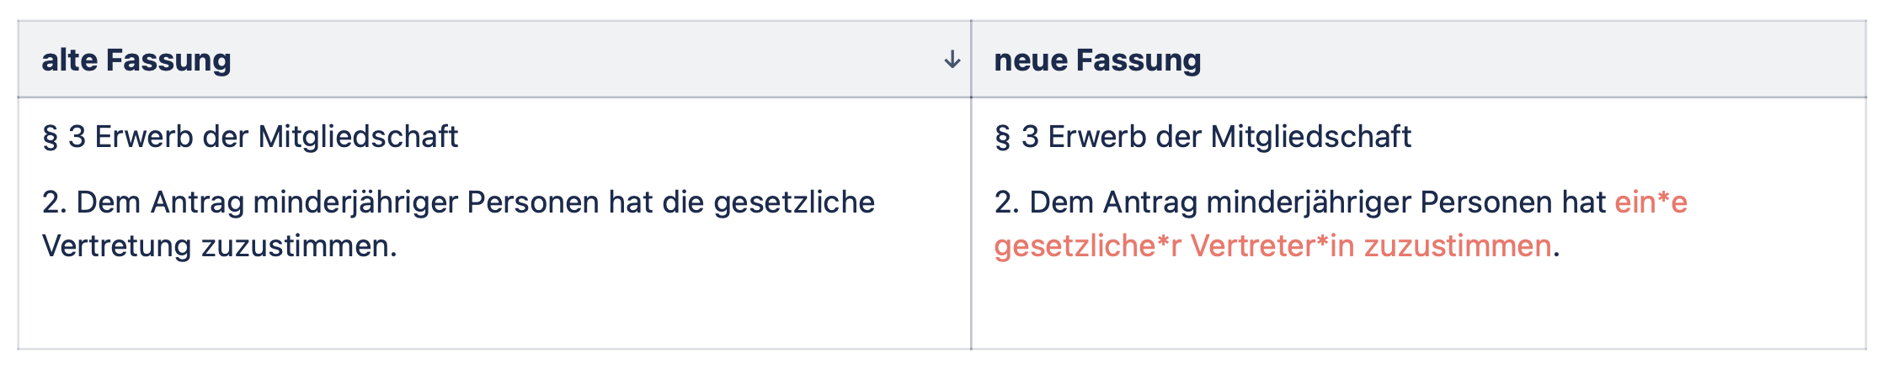This screenshot has height=368, width=1888.
Task: Select the "alte Fassung" column header
Action: [x=136, y=60]
